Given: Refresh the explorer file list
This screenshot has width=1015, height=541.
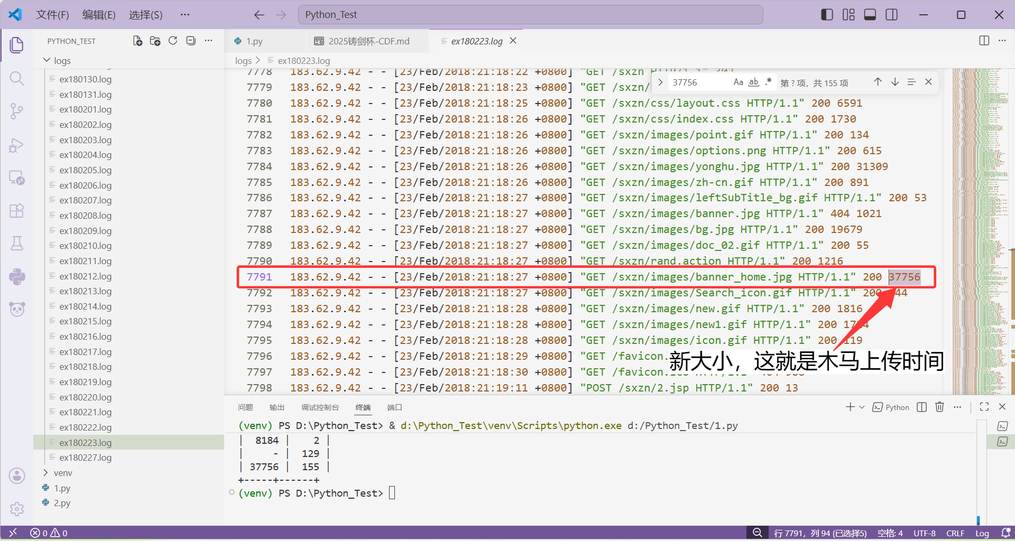Looking at the screenshot, I should pos(173,41).
